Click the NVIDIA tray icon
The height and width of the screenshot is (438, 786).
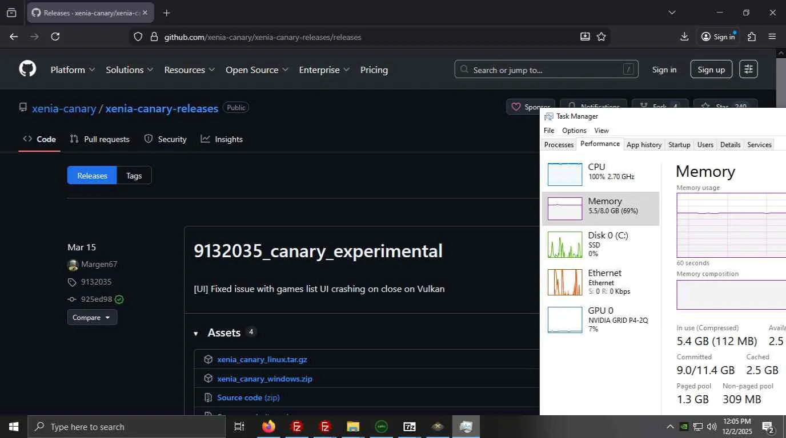tap(684, 427)
